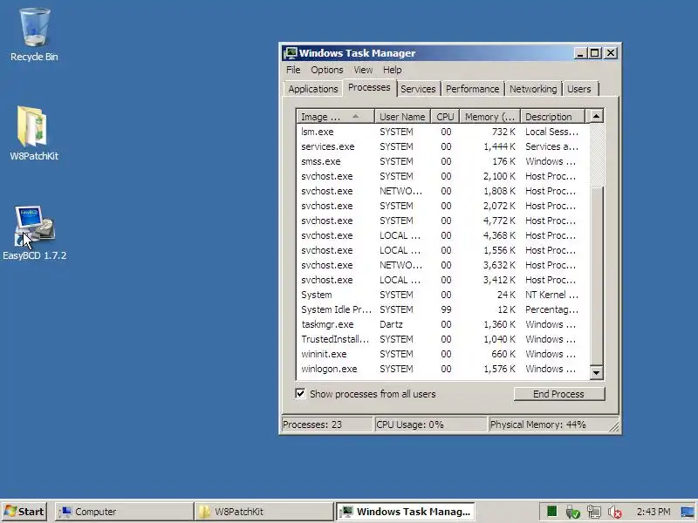This screenshot has width=698, height=523.
Task: Click the green CPU meter tray icon
Action: 551,512
